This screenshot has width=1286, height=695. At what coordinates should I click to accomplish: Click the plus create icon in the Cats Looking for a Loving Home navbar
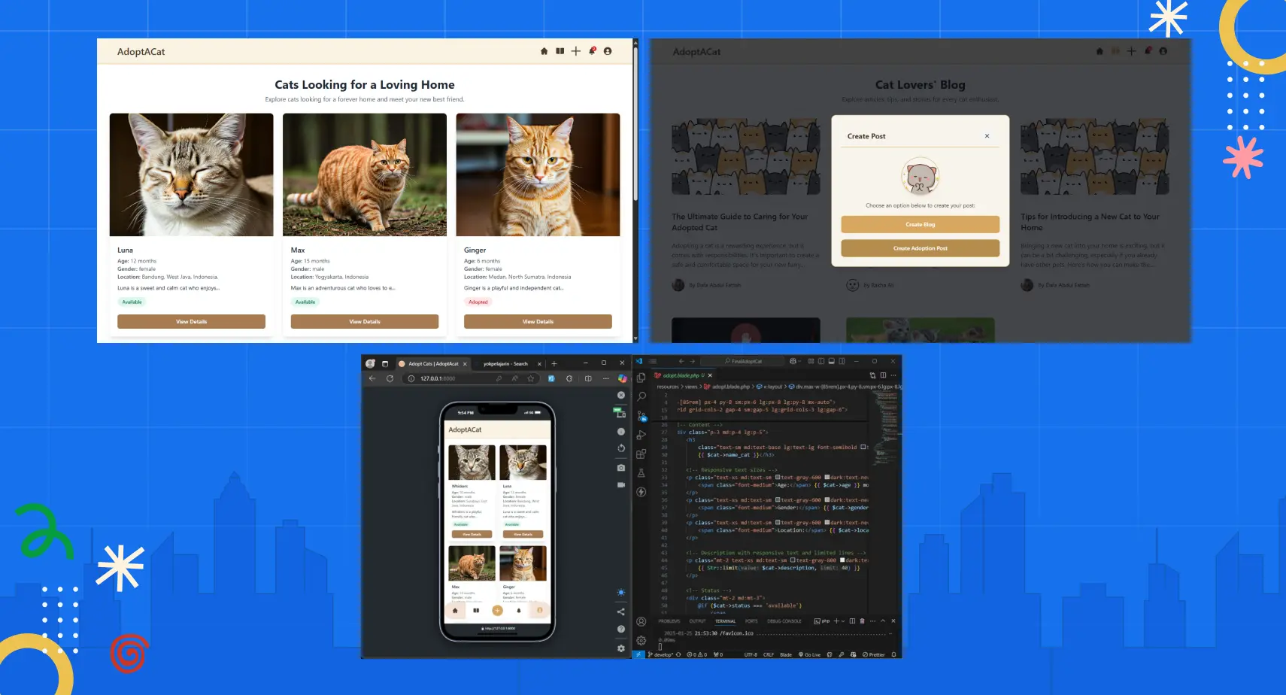pyautogui.click(x=576, y=51)
